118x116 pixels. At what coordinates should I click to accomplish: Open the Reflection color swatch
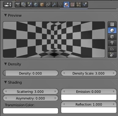pyautogui.click(x=89, y=110)
